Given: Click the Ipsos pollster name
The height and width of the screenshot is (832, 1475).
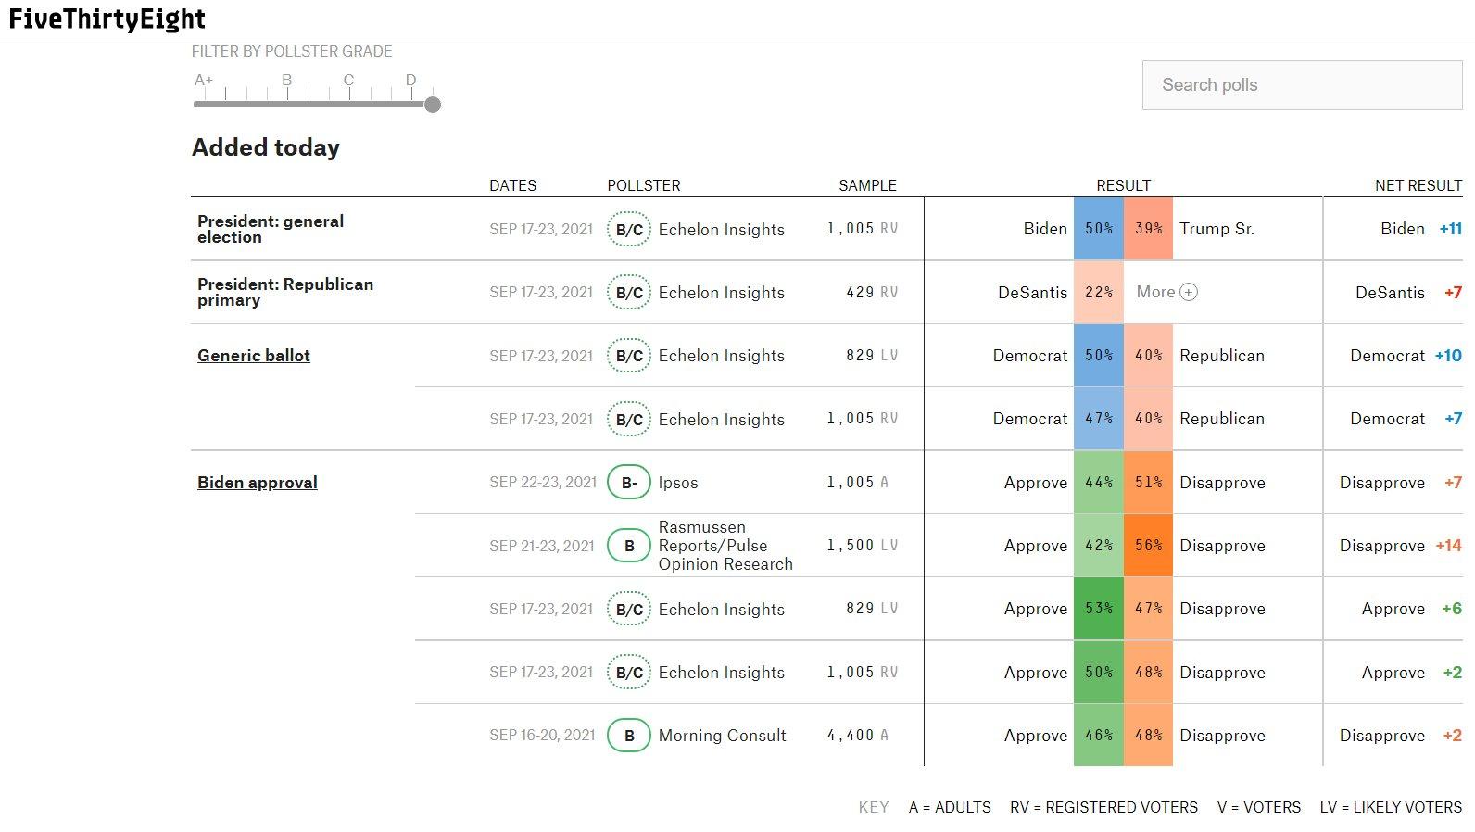Looking at the screenshot, I should pyautogui.click(x=678, y=483).
